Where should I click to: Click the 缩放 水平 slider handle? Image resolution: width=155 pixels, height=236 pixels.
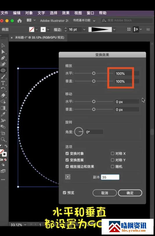coord(94,73)
